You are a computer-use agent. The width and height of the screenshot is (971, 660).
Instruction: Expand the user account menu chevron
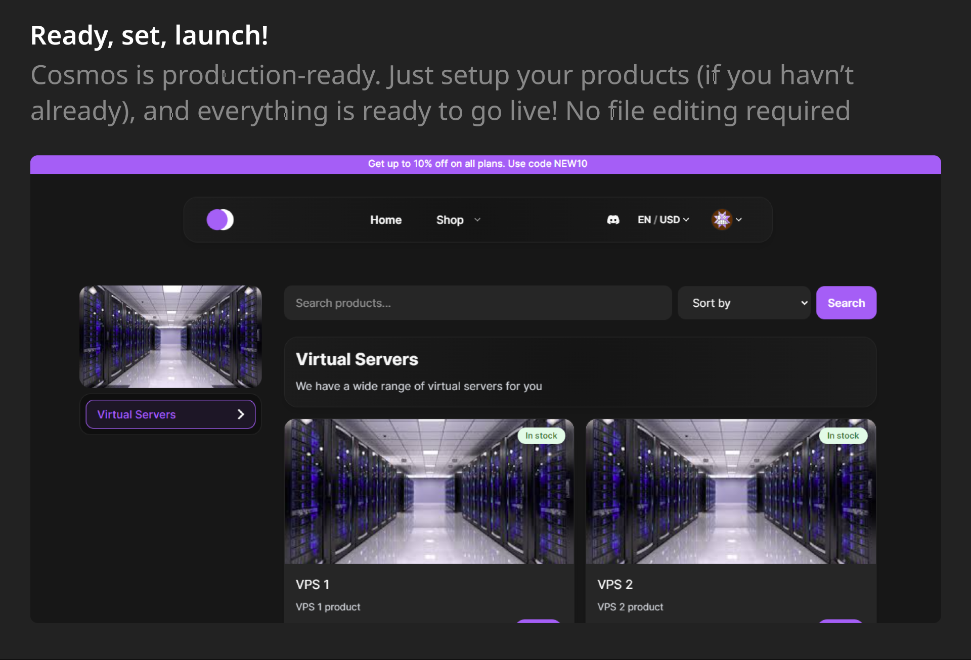coord(739,220)
